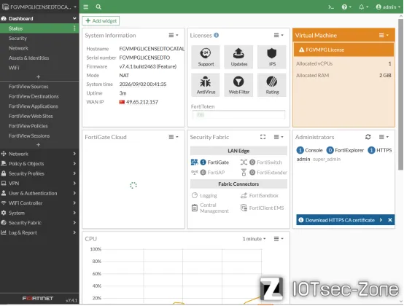Expand the VPN menu
This screenshot has height=306, width=404.
coord(39,184)
